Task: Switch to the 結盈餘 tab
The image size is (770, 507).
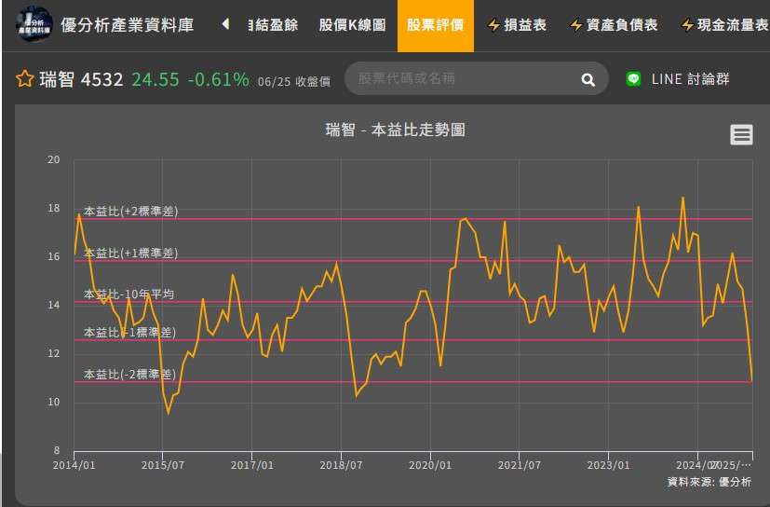Action: [273, 24]
